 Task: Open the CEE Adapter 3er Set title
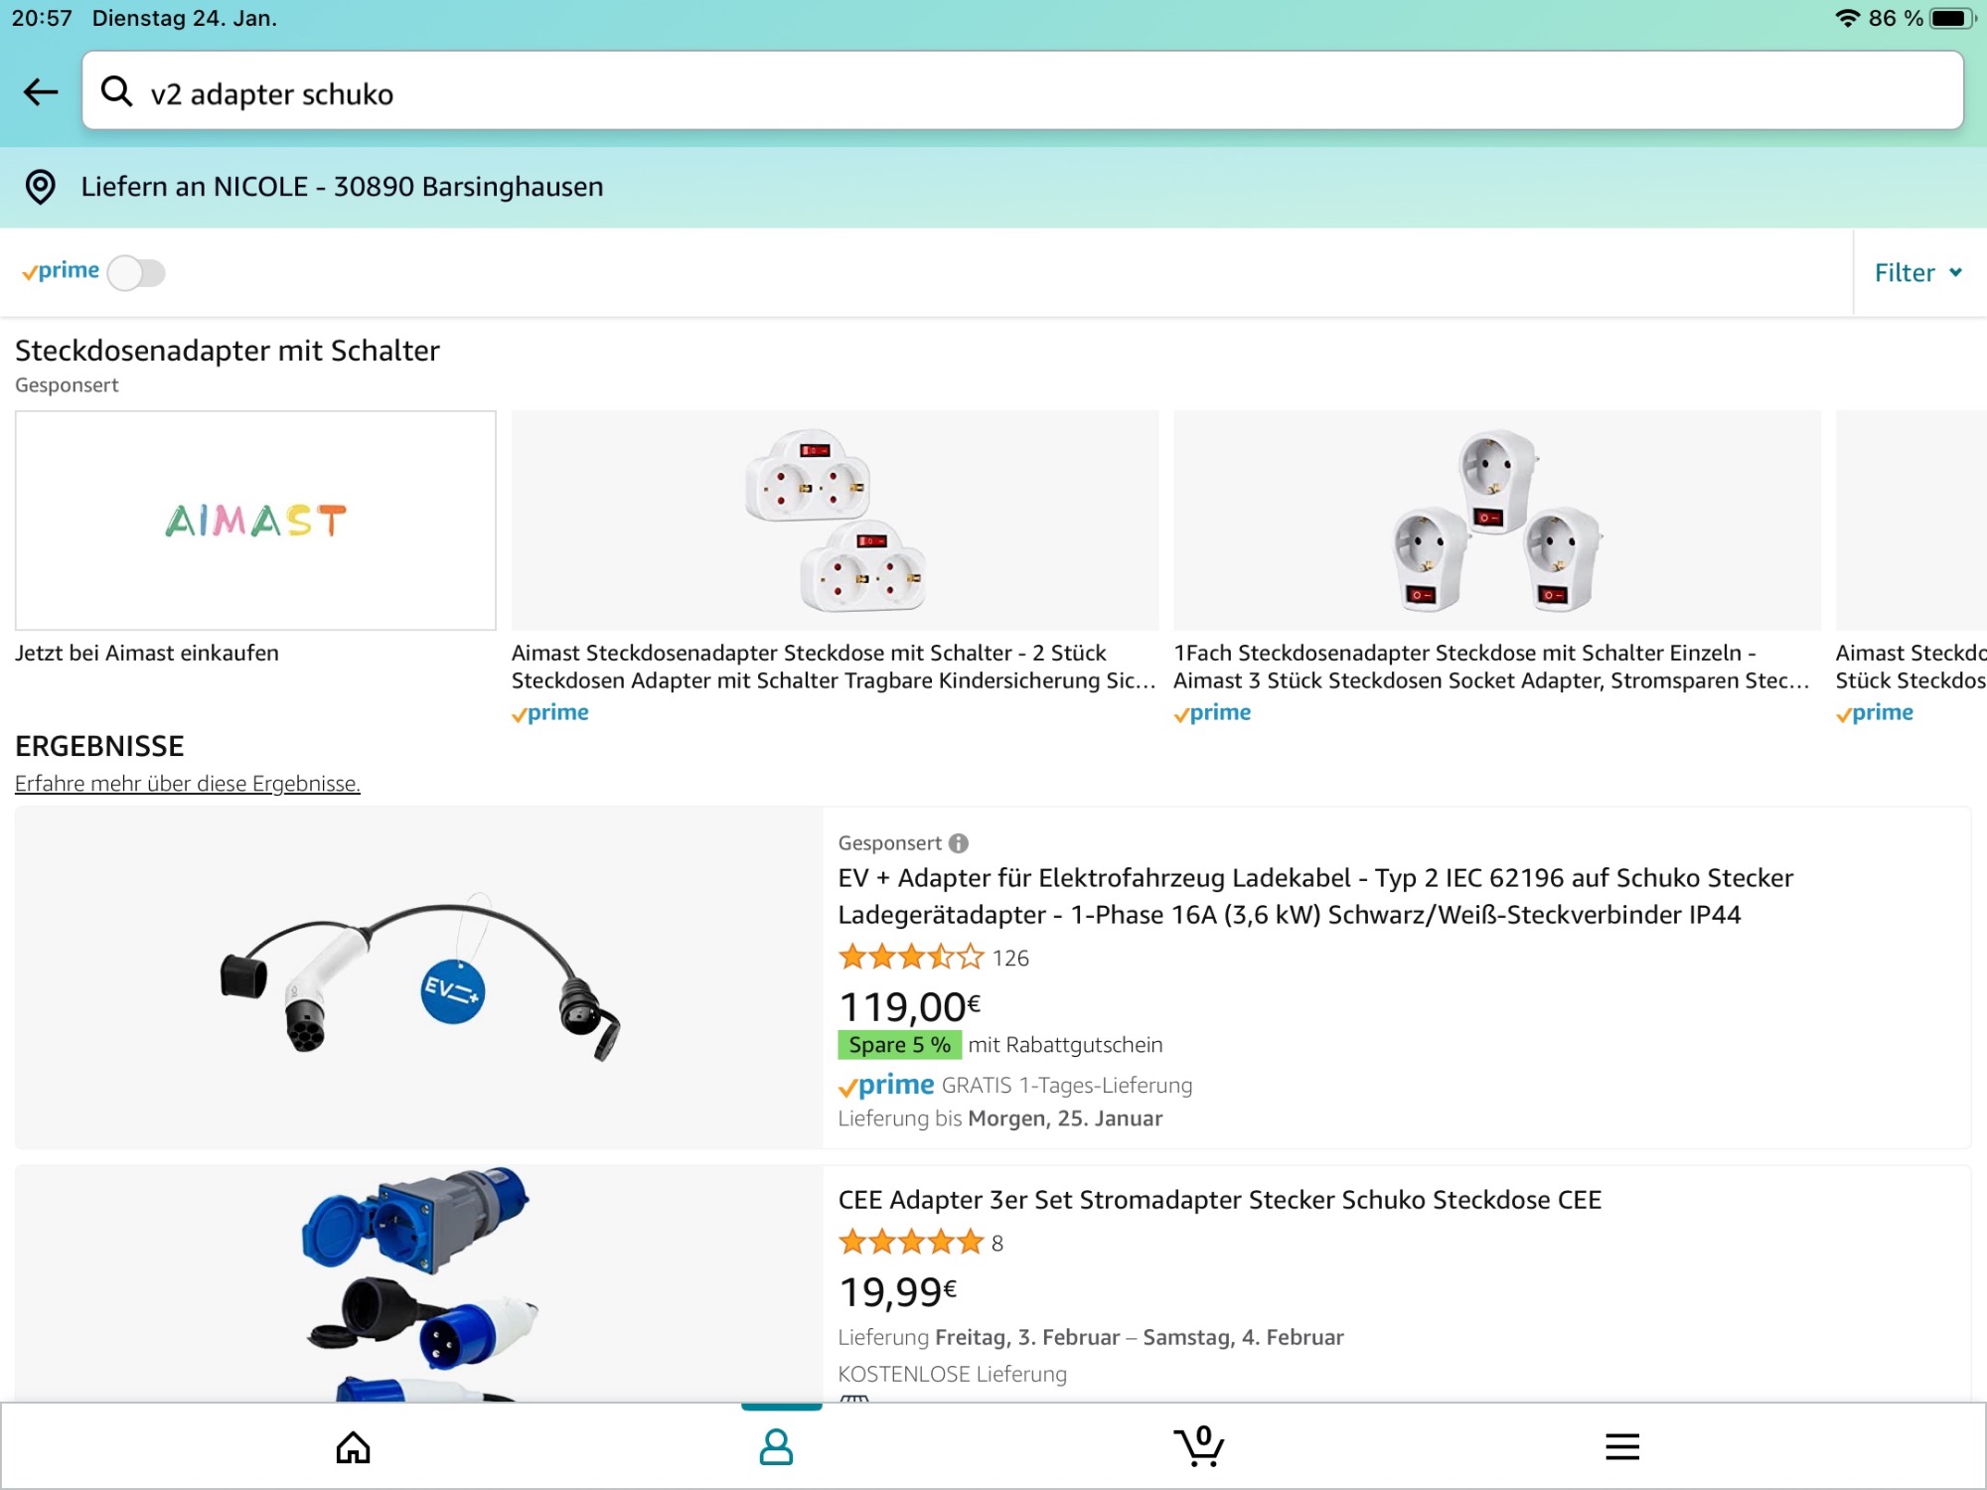(1219, 1200)
